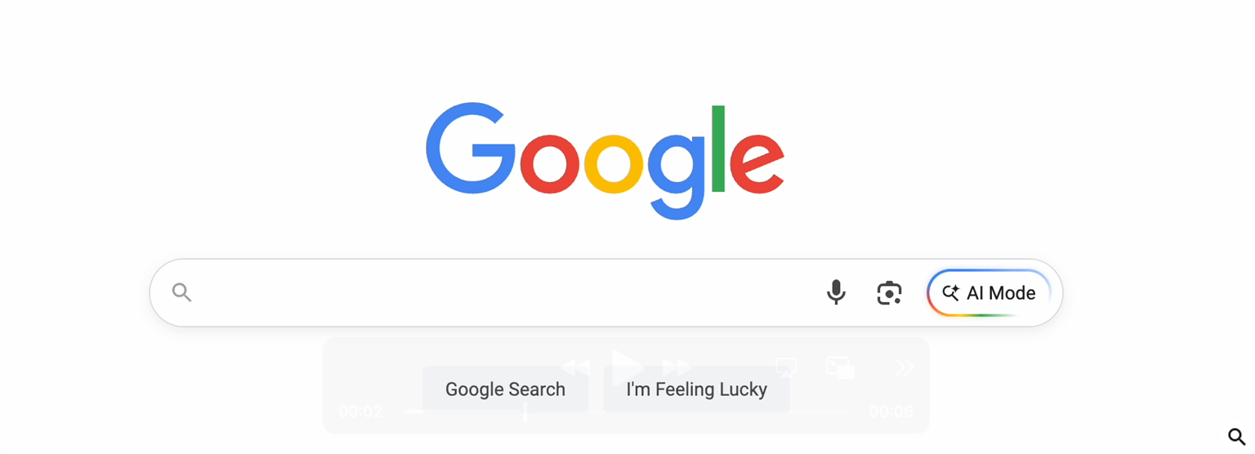Screen dimensions: 1255x454
Task: Click the magnifier icon inside the search box
Action: (182, 292)
